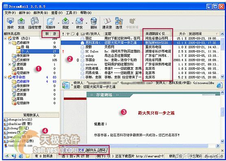The image size is (226, 161).
Task: Switch to the 文本 preview tab
Action: click(81, 150)
